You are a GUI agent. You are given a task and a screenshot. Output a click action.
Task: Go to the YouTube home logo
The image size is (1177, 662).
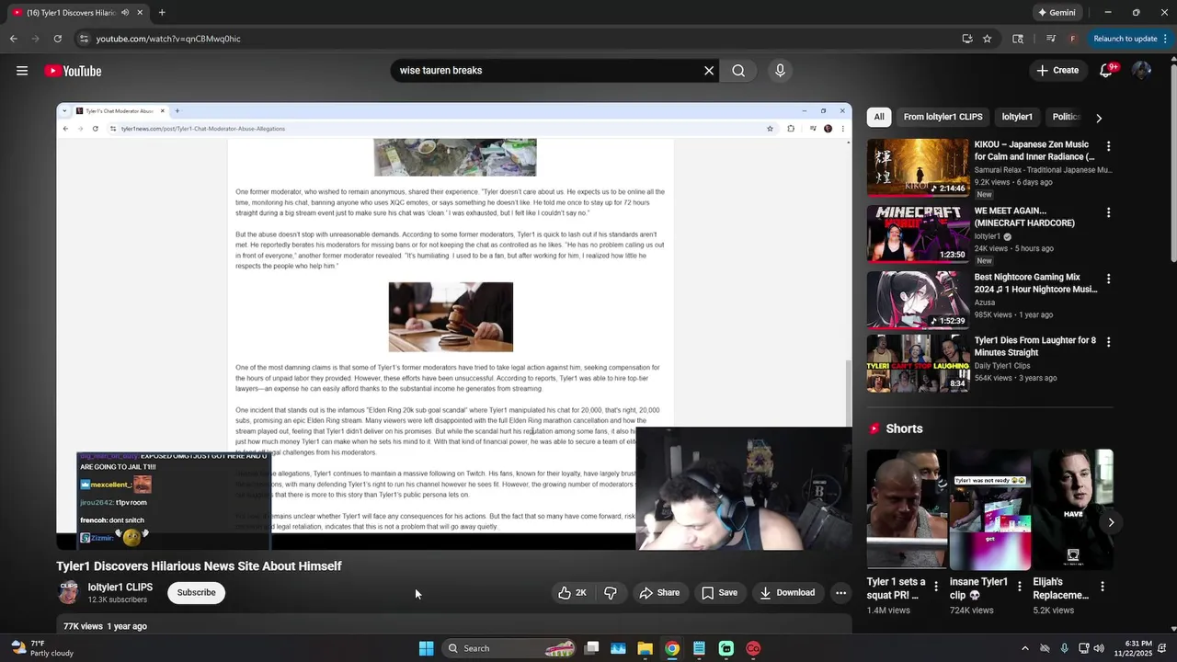[73, 71]
